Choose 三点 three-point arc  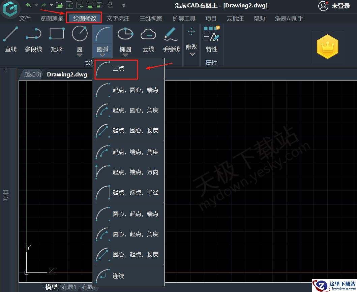[x=129, y=68]
